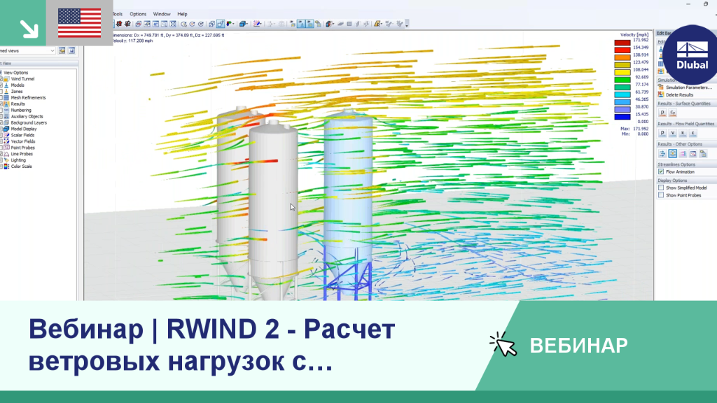Expand the toolbar overflow arrow

click(407, 24)
